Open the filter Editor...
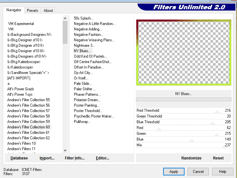The height and width of the screenshot is (178, 237). click(102, 158)
